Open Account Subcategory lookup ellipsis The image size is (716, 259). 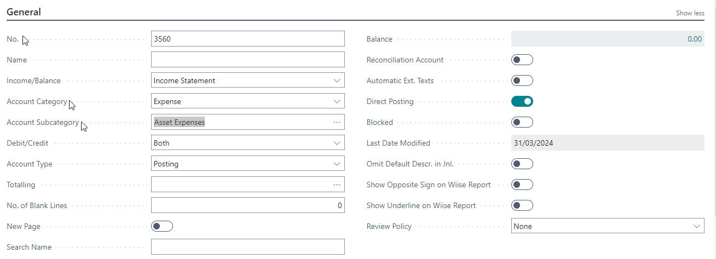point(337,122)
